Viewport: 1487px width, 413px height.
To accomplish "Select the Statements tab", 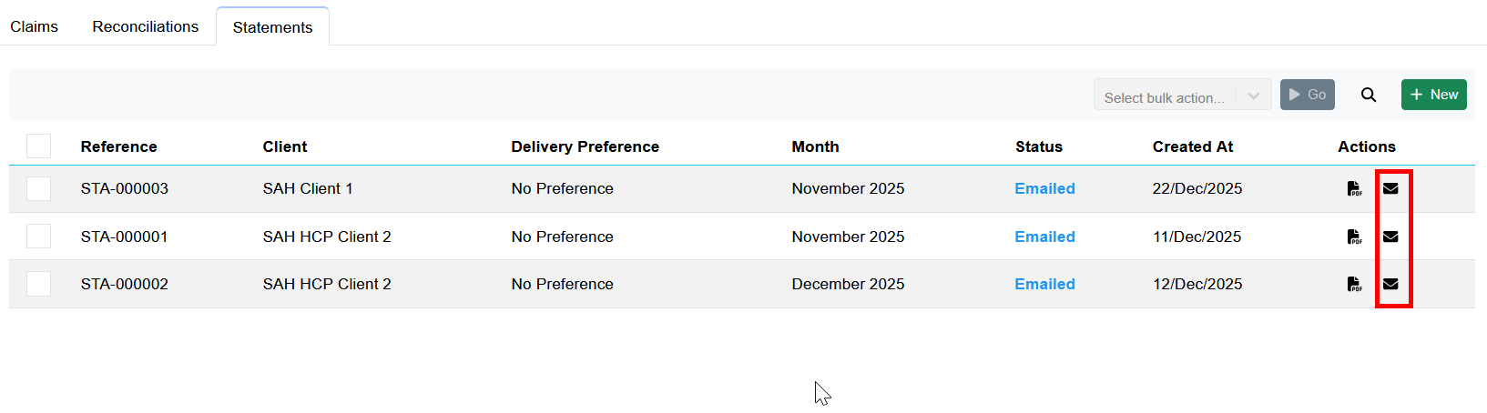I will (272, 27).
